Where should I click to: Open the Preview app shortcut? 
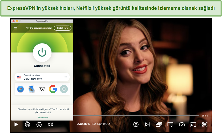[31, 89]
